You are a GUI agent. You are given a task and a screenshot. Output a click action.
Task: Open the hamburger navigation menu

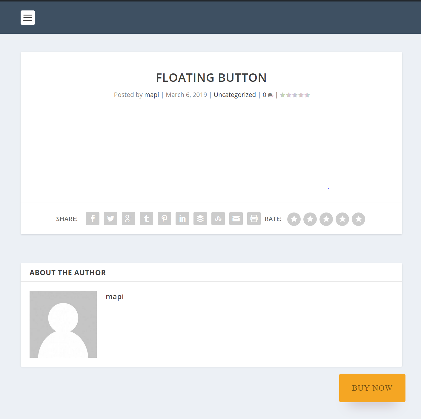tap(28, 18)
